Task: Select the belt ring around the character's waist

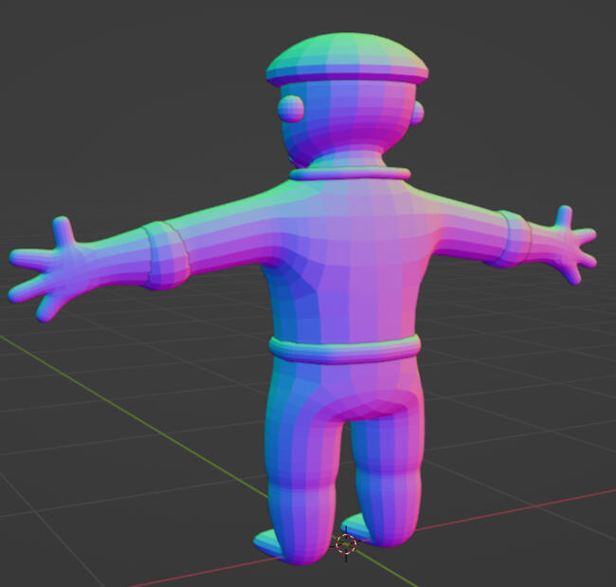Action: 345,349
